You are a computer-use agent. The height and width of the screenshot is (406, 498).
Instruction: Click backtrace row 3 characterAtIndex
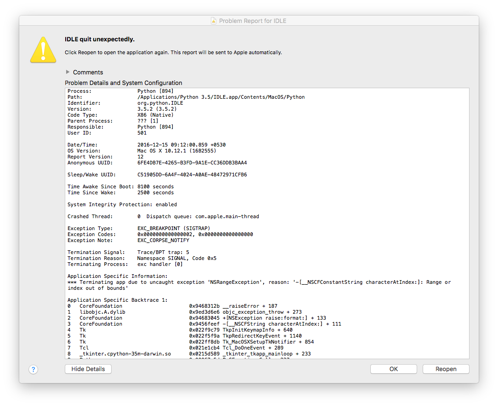point(204,324)
